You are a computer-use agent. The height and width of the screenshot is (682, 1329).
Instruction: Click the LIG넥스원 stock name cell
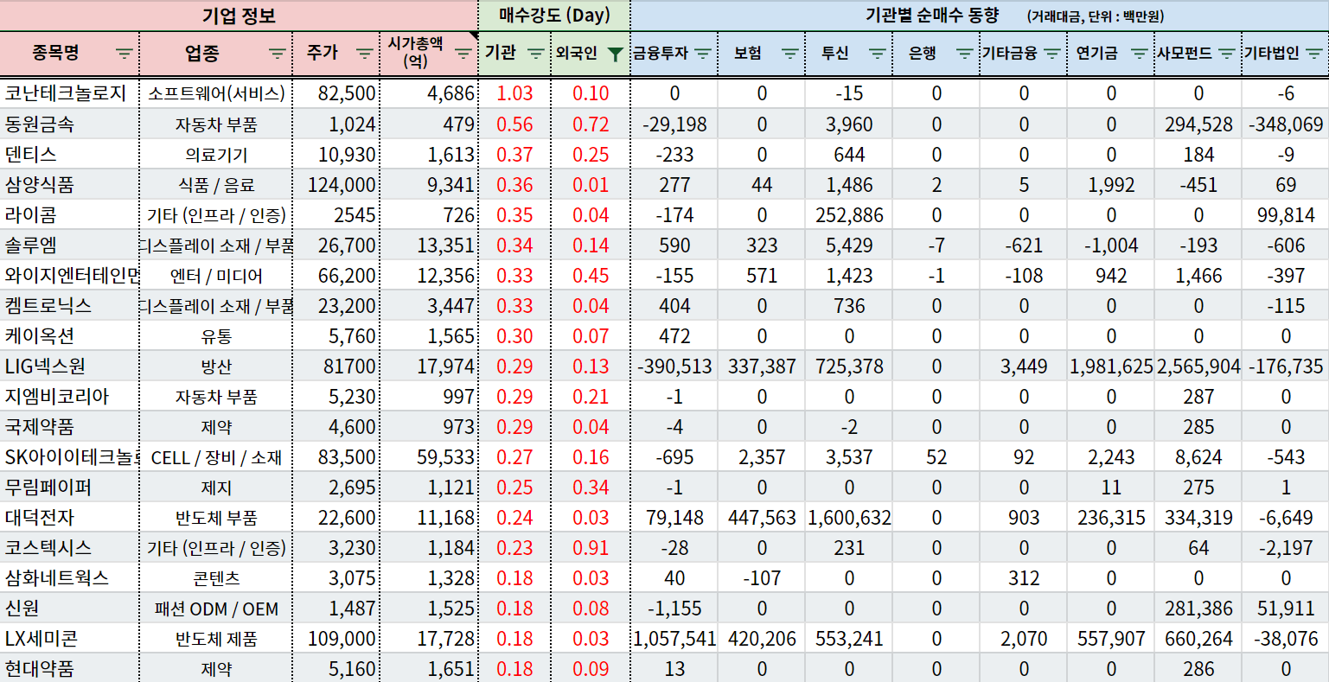69,366
